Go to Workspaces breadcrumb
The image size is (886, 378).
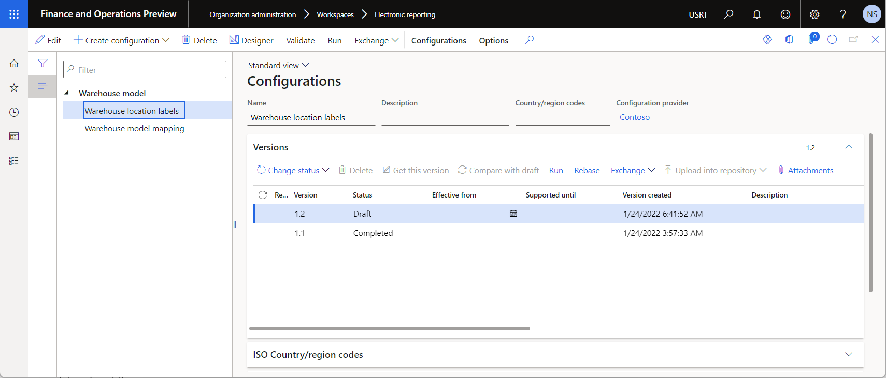tap(335, 14)
